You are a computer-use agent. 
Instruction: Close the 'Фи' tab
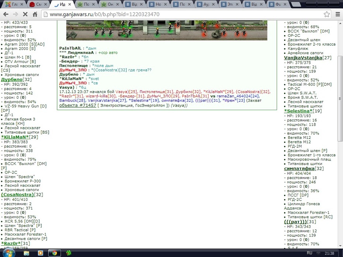pos(285,4)
